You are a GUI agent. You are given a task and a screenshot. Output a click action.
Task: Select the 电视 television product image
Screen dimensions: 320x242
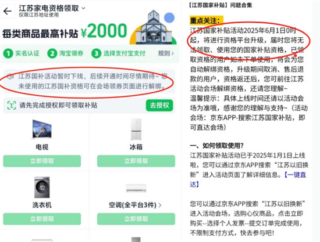[42, 129]
